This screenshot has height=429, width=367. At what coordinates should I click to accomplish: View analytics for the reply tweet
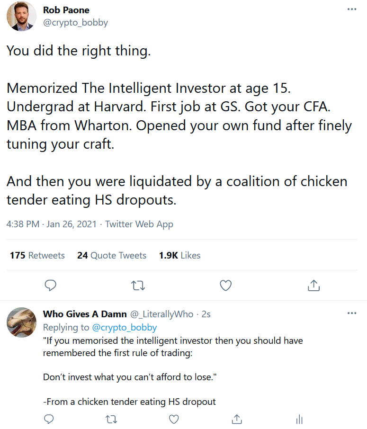pos(299,419)
